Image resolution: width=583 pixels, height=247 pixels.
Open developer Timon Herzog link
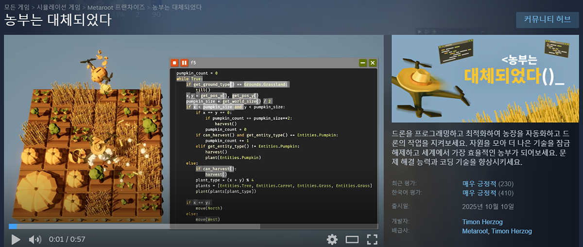[482, 222]
